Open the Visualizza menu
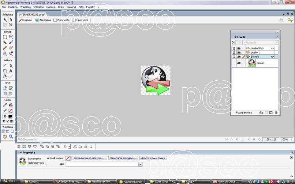Image resolution: width=295 pixels, height=184 pixels. click(x=25, y=7)
